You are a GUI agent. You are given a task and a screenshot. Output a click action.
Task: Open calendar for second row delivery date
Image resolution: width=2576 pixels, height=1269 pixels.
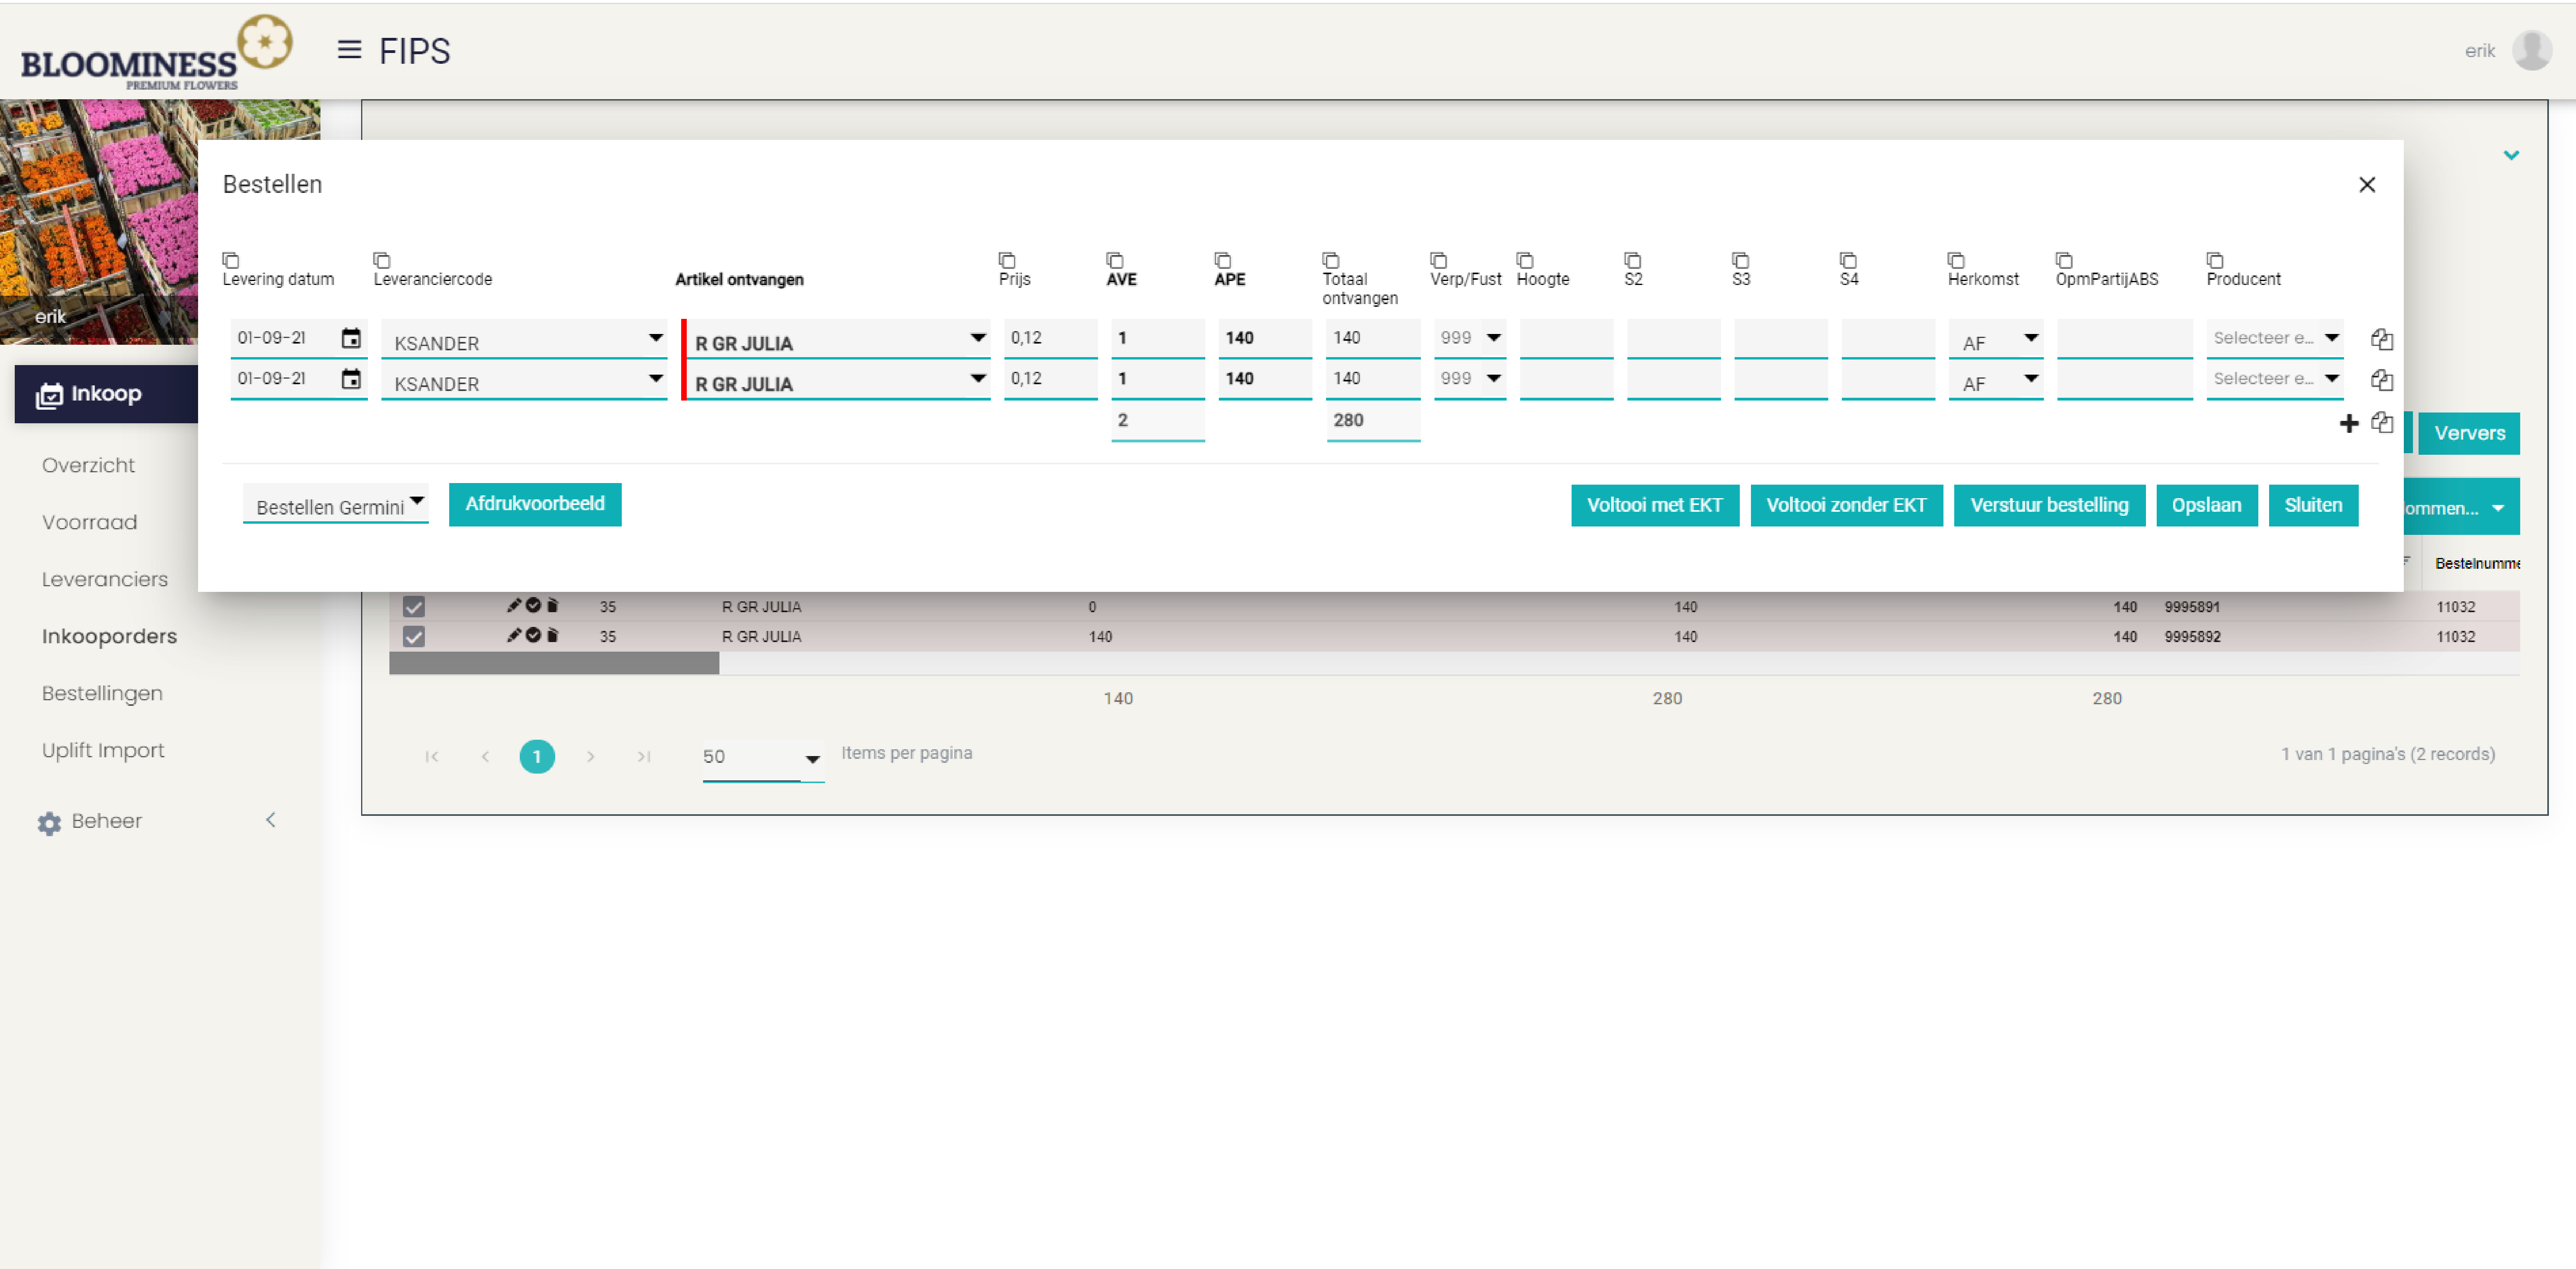tap(351, 379)
